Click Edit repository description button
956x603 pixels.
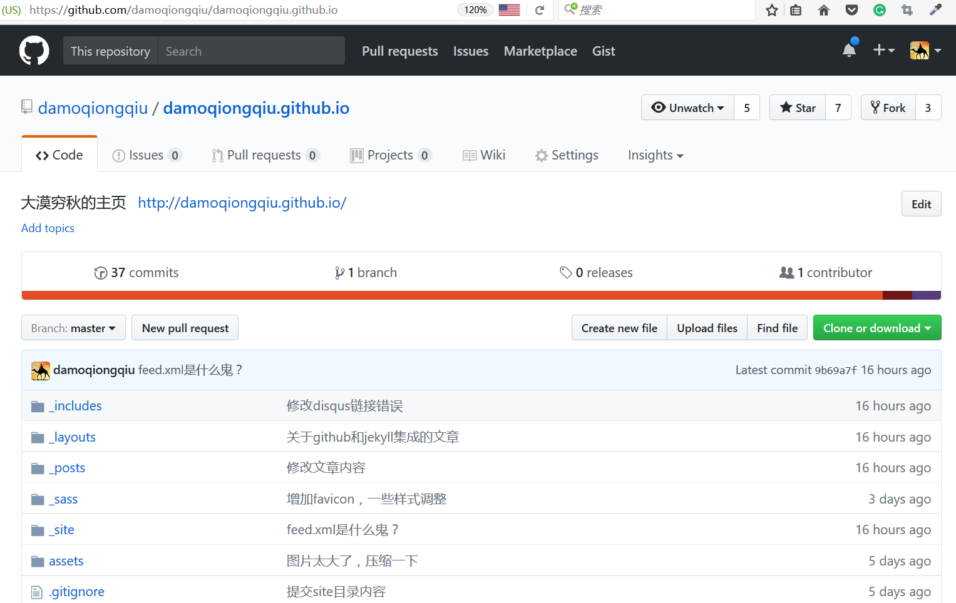coord(921,204)
